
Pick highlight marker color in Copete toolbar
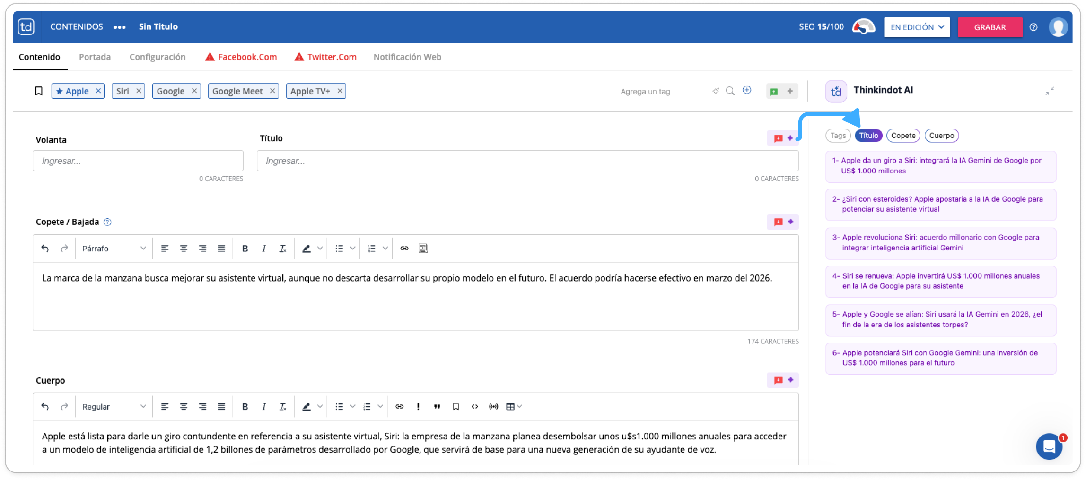[x=307, y=249]
